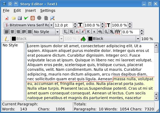Open the Bitstream Vera Serif font dropdown

(51, 25)
